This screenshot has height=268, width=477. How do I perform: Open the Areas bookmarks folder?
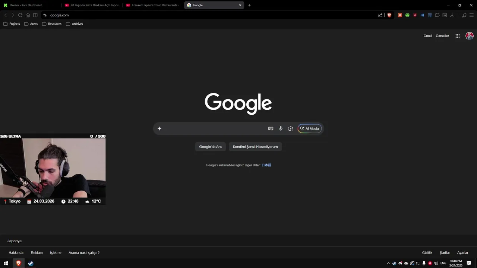coord(31,24)
